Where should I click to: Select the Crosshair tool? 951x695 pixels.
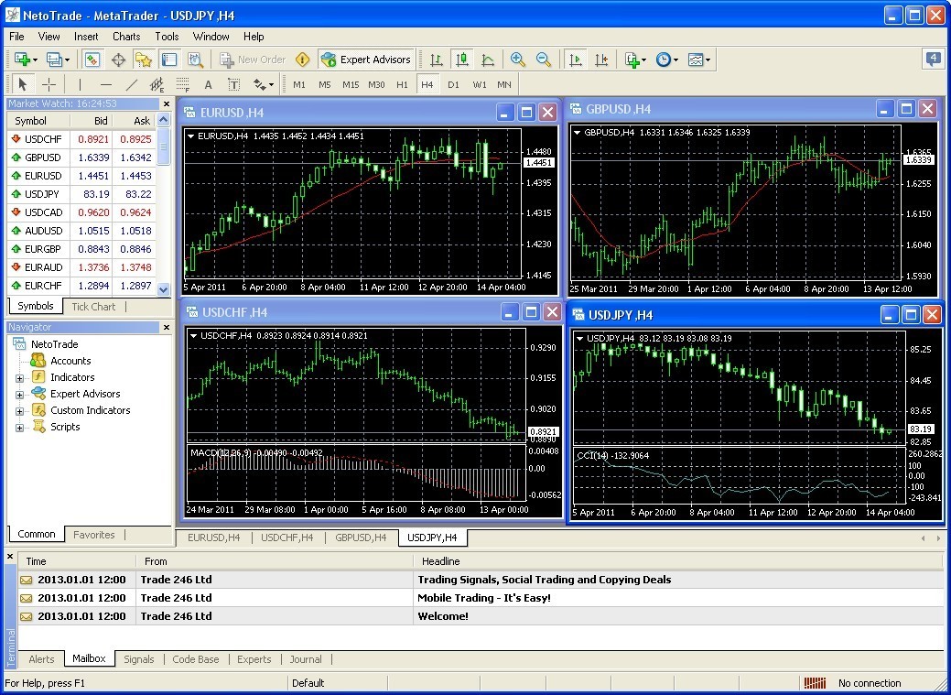coord(49,84)
